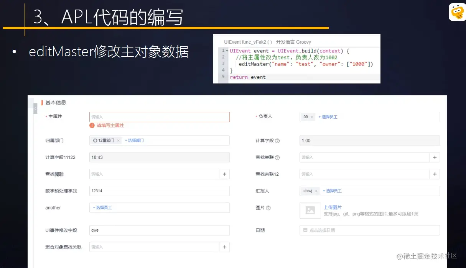Click help icon next to 查找关联
This screenshot has height=268, width=466.
[x=277, y=157]
